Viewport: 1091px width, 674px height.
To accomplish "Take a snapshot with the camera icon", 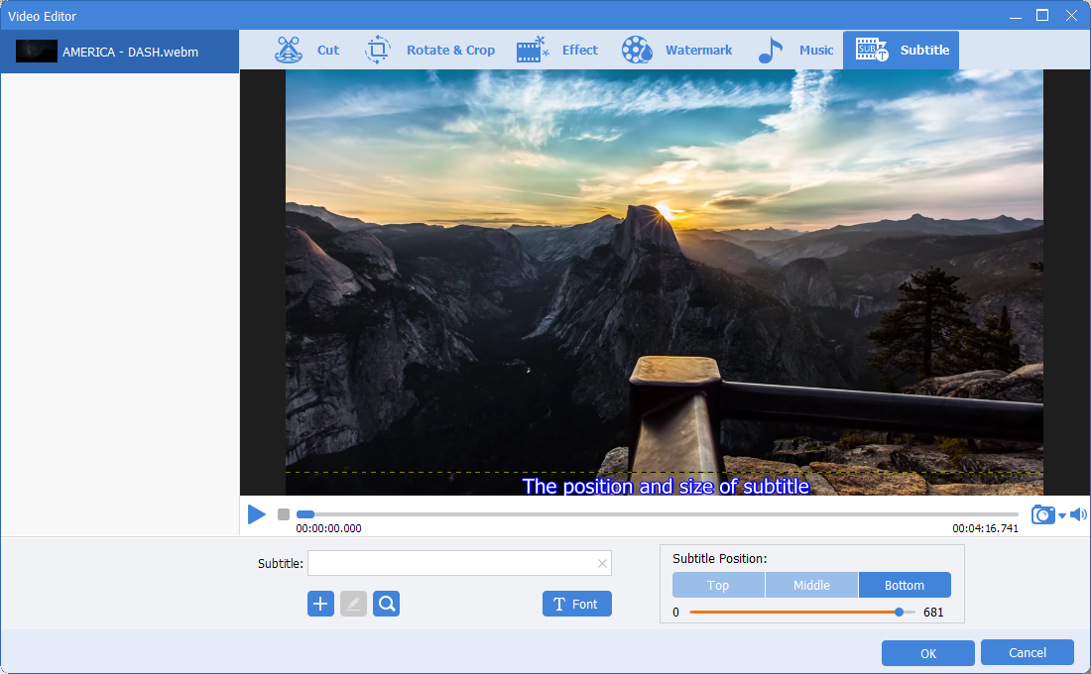I will click(x=1042, y=514).
